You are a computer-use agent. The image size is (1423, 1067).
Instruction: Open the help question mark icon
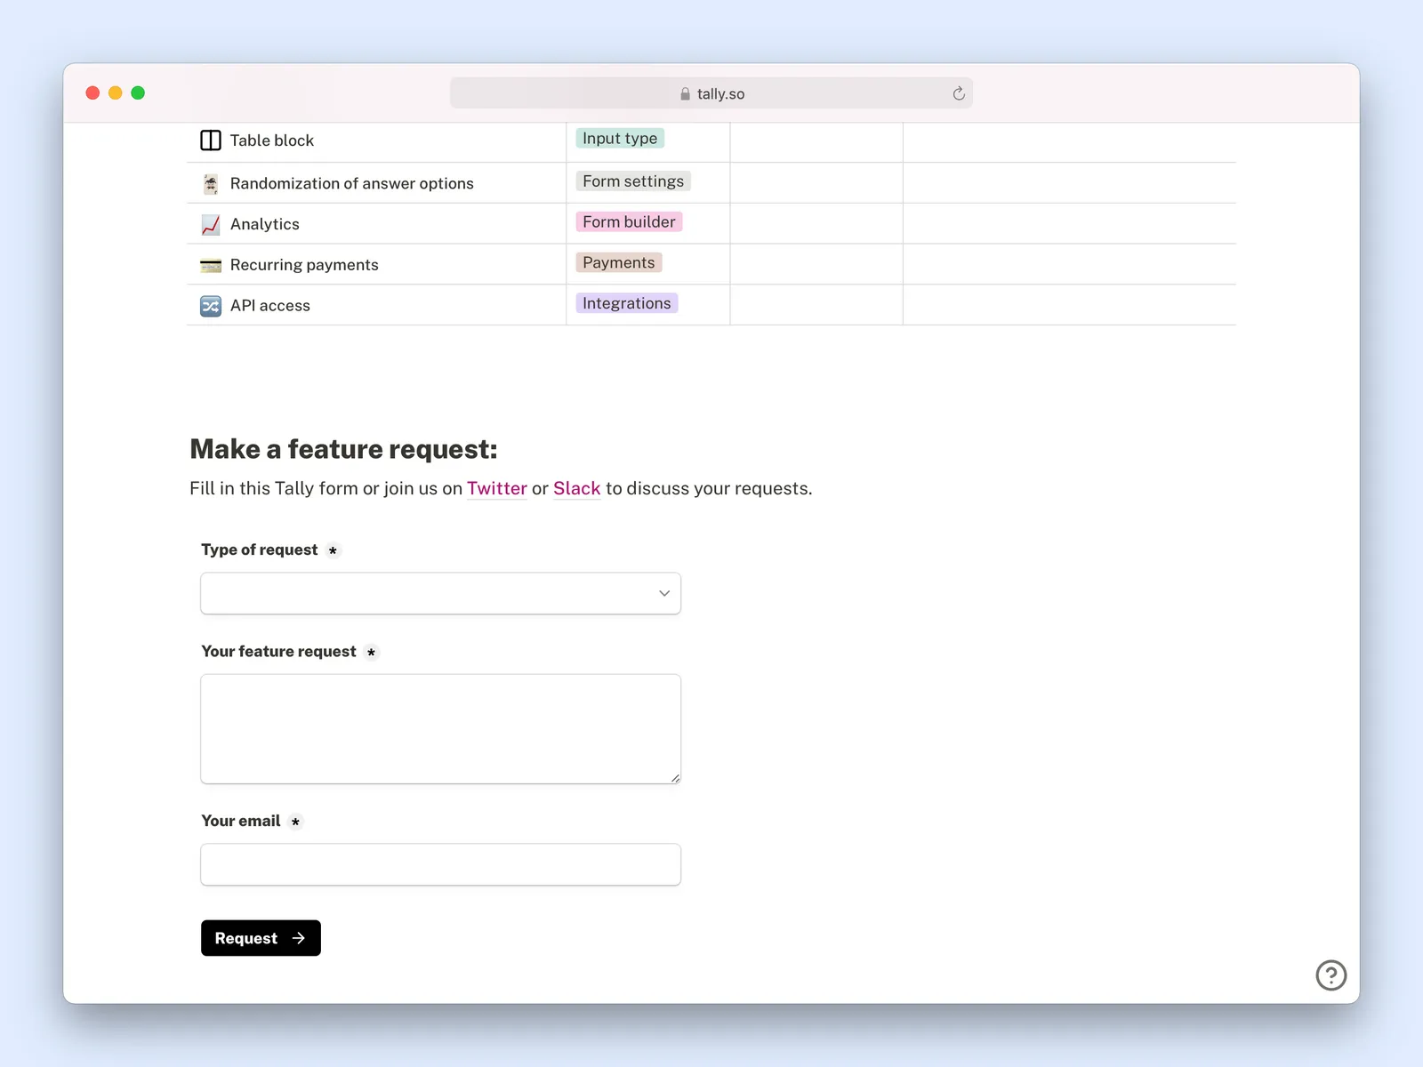pyautogui.click(x=1331, y=975)
